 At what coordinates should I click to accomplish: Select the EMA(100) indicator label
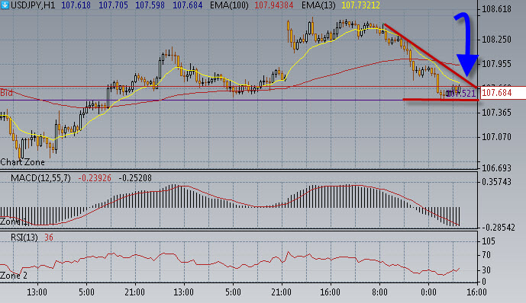229,5
